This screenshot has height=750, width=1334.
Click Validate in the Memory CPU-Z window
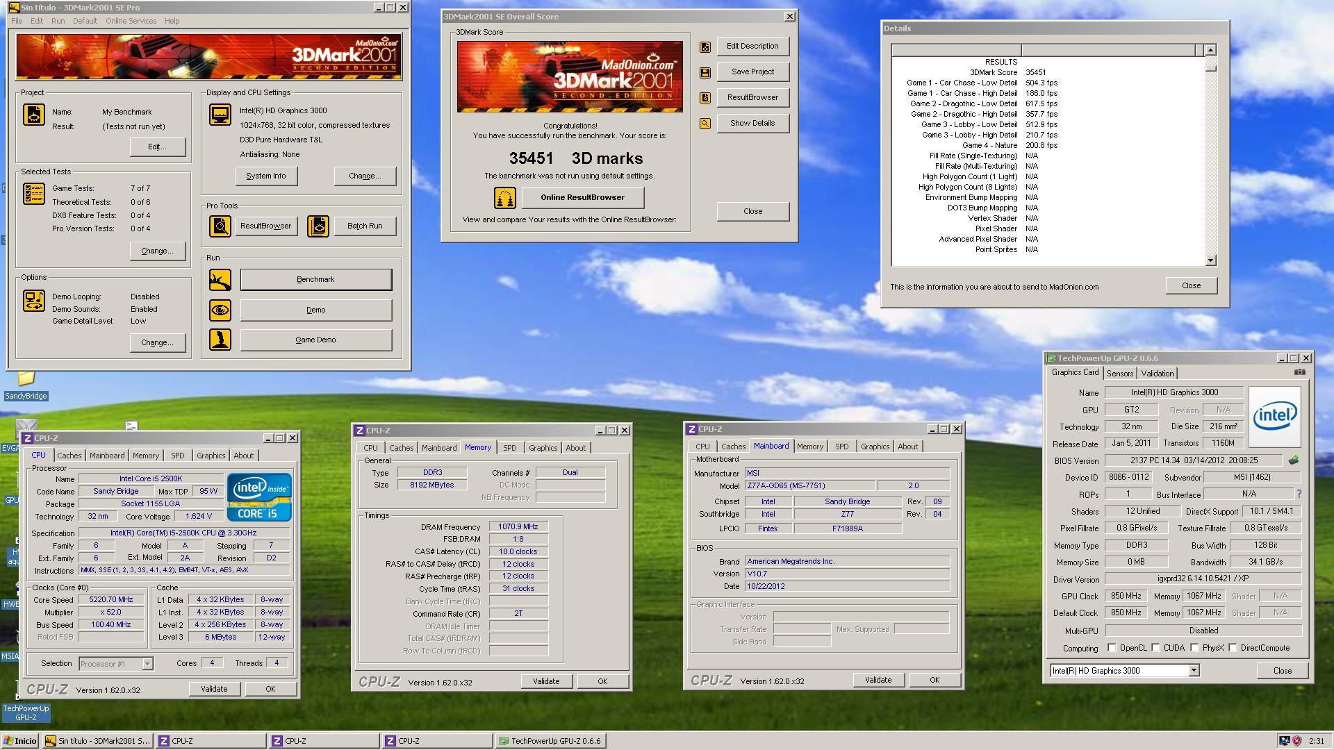click(x=545, y=681)
